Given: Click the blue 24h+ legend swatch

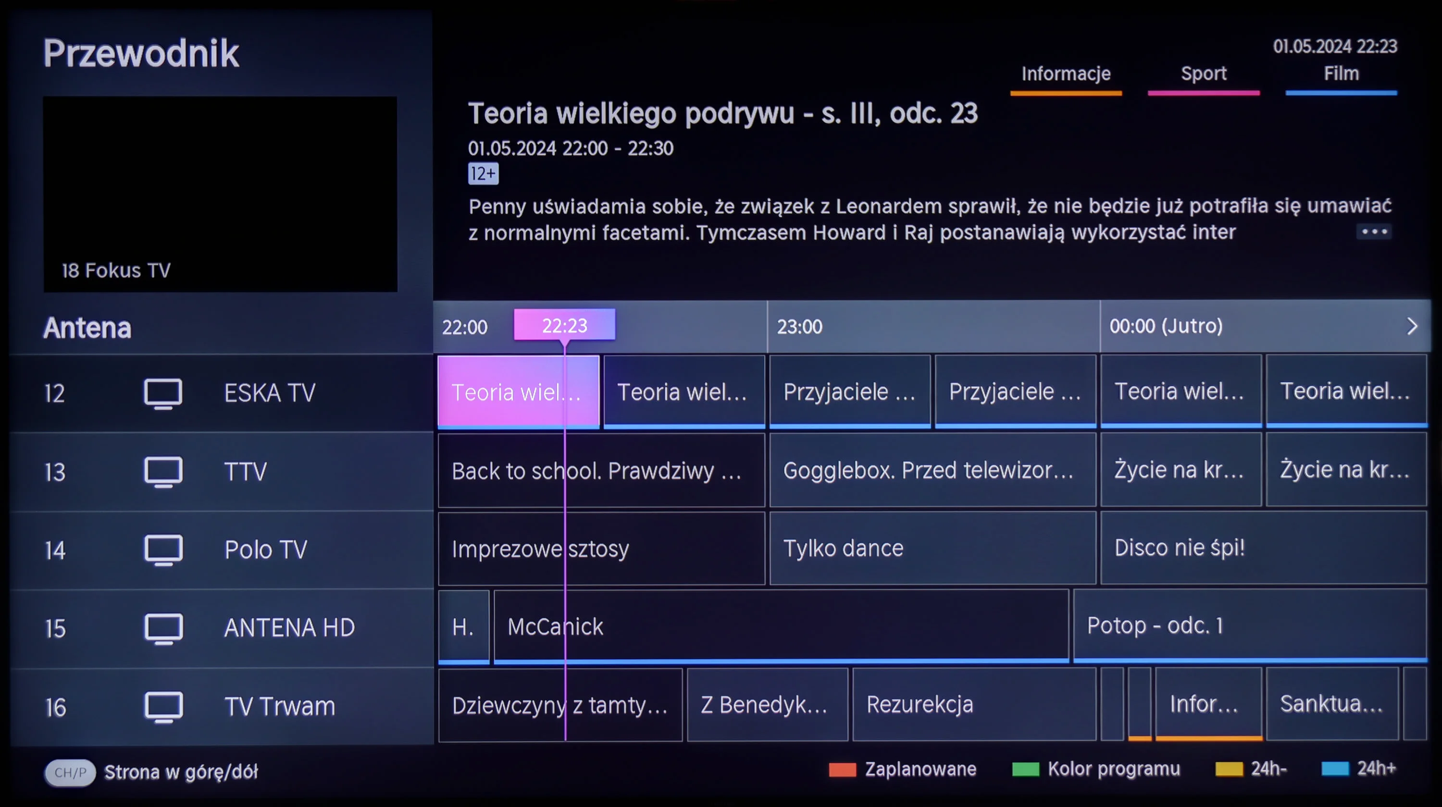Looking at the screenshot, I should click(1334, 769).
